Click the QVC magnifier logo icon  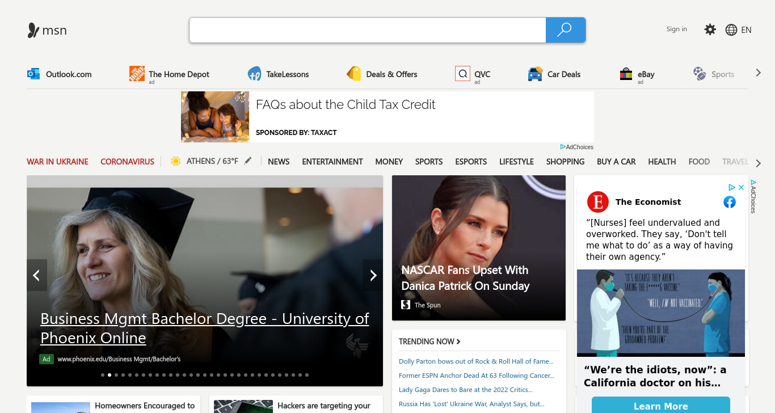coord(462,74)
